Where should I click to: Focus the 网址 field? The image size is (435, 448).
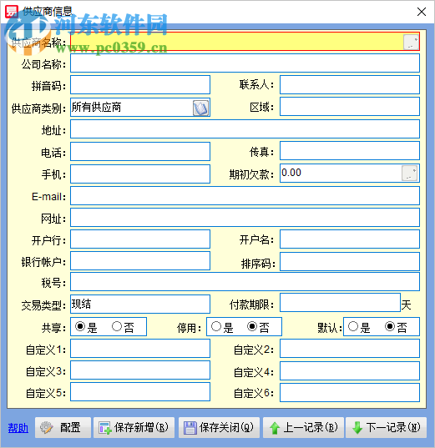click(245, 218)
